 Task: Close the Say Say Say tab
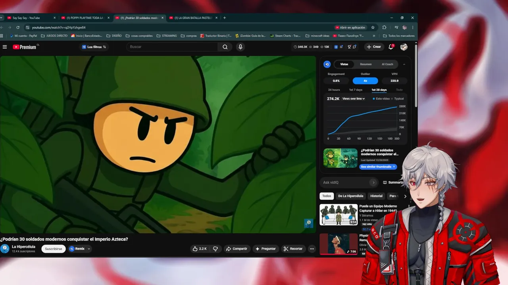pyautogui.click(x=54, y=18)
